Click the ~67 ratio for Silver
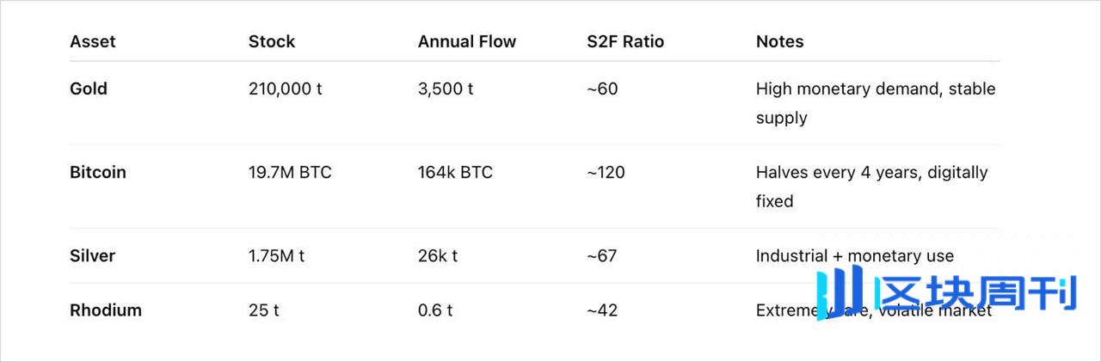 602,255
